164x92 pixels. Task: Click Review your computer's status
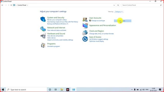tap(57, 20)
